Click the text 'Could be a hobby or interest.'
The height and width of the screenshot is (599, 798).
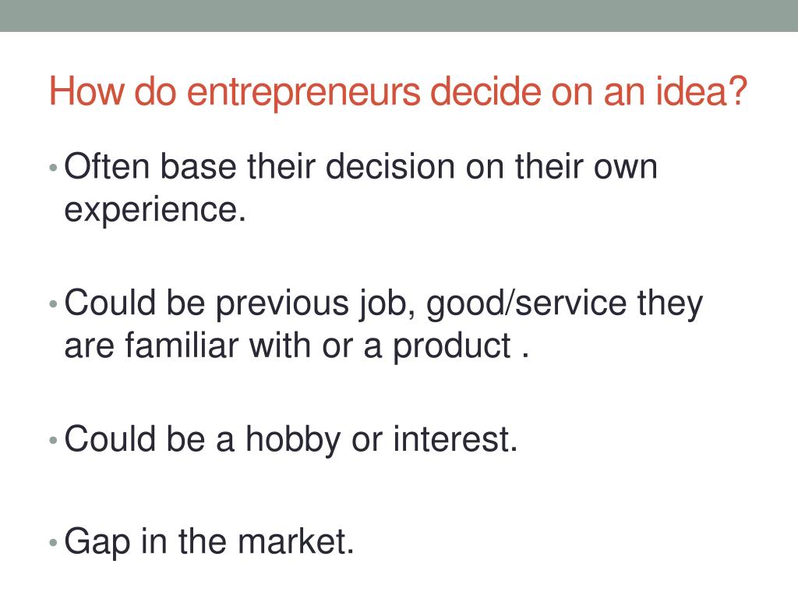point(291,440)
